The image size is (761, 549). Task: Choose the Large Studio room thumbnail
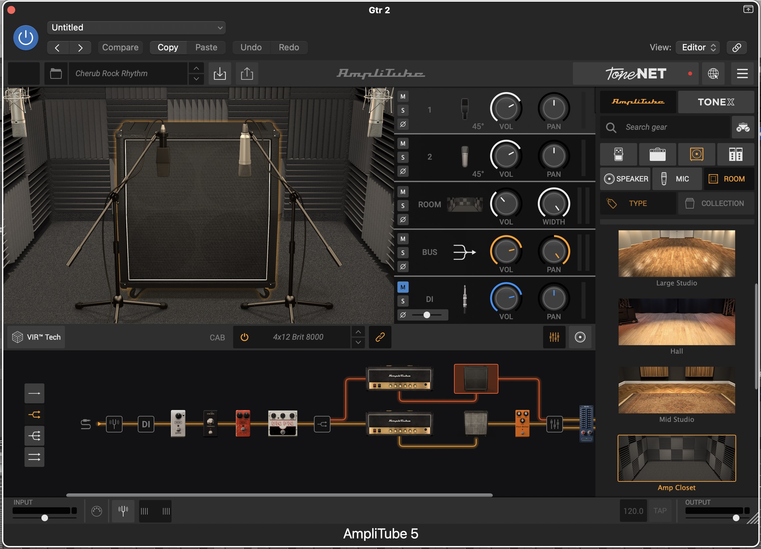pos(677,254)
